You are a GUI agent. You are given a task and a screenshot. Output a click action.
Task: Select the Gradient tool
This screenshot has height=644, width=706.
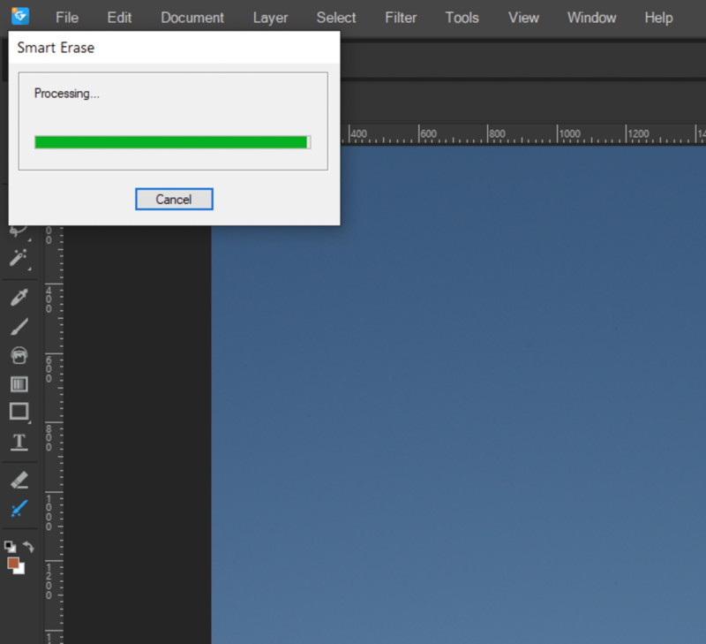(x=19, y=383)
